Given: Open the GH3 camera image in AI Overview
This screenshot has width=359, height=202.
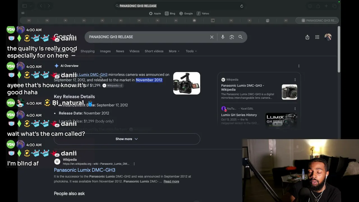Looking at the screenshot, I should [187, 83].
